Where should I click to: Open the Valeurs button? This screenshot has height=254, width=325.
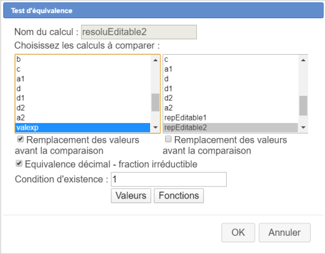click(x=131, y=195)
